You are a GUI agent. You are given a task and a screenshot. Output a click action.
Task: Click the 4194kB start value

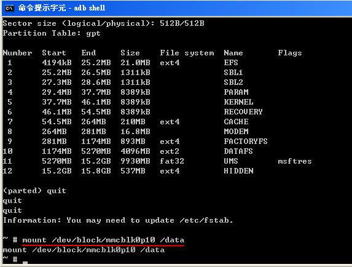click(x=57, y=63)
